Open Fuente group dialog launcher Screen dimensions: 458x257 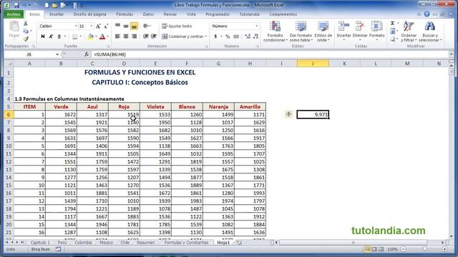click(x=108, y=46)
